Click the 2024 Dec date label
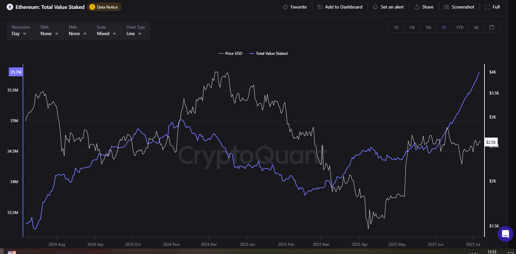This screenshot has width=516, height=254. coord(209,244)
